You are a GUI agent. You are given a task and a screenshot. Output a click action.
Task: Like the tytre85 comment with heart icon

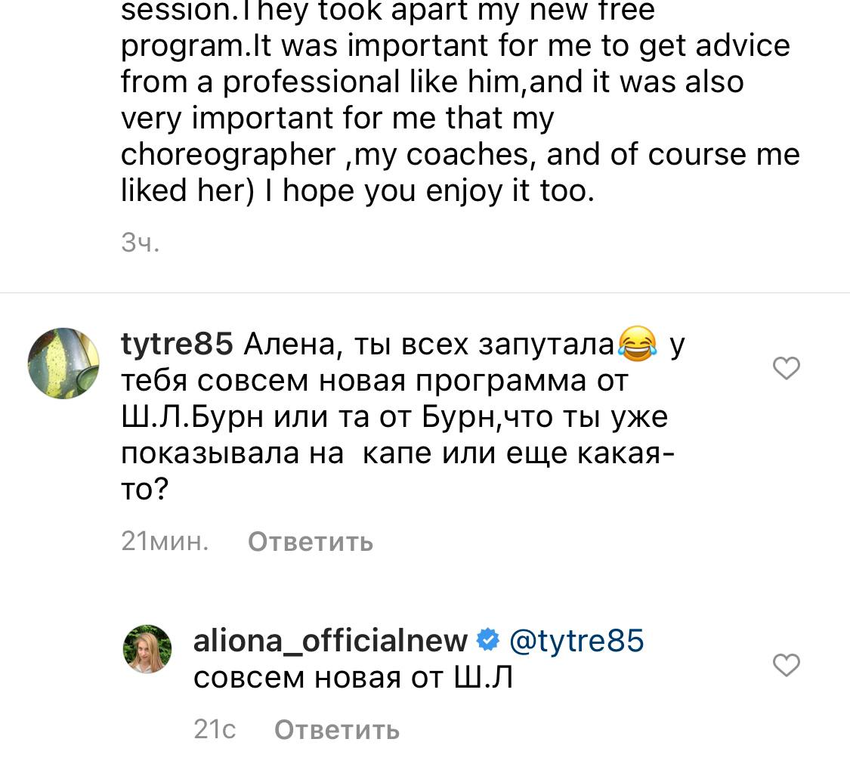[787, 369]
